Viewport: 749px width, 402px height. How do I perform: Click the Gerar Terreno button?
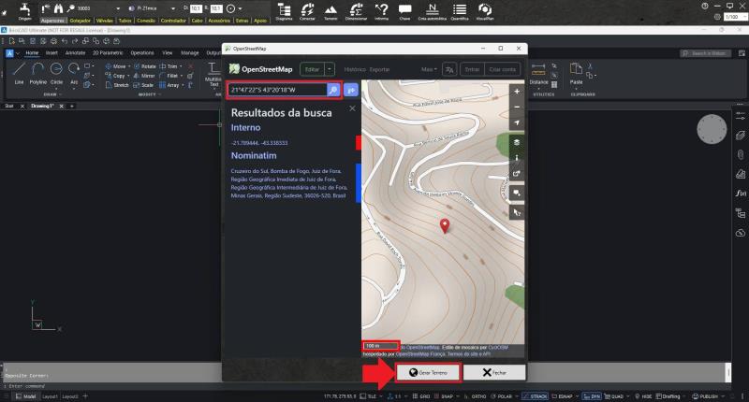coord(427,372)
